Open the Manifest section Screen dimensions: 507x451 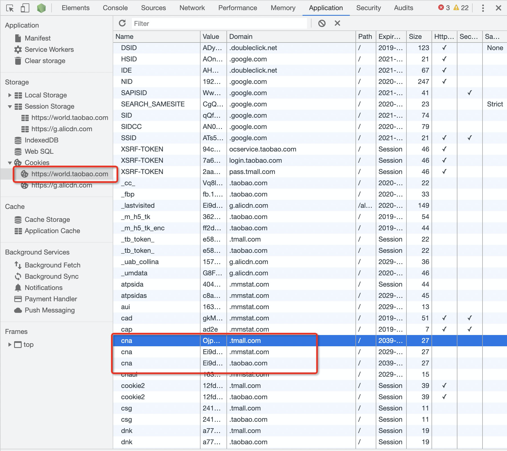tap(37, 38)
